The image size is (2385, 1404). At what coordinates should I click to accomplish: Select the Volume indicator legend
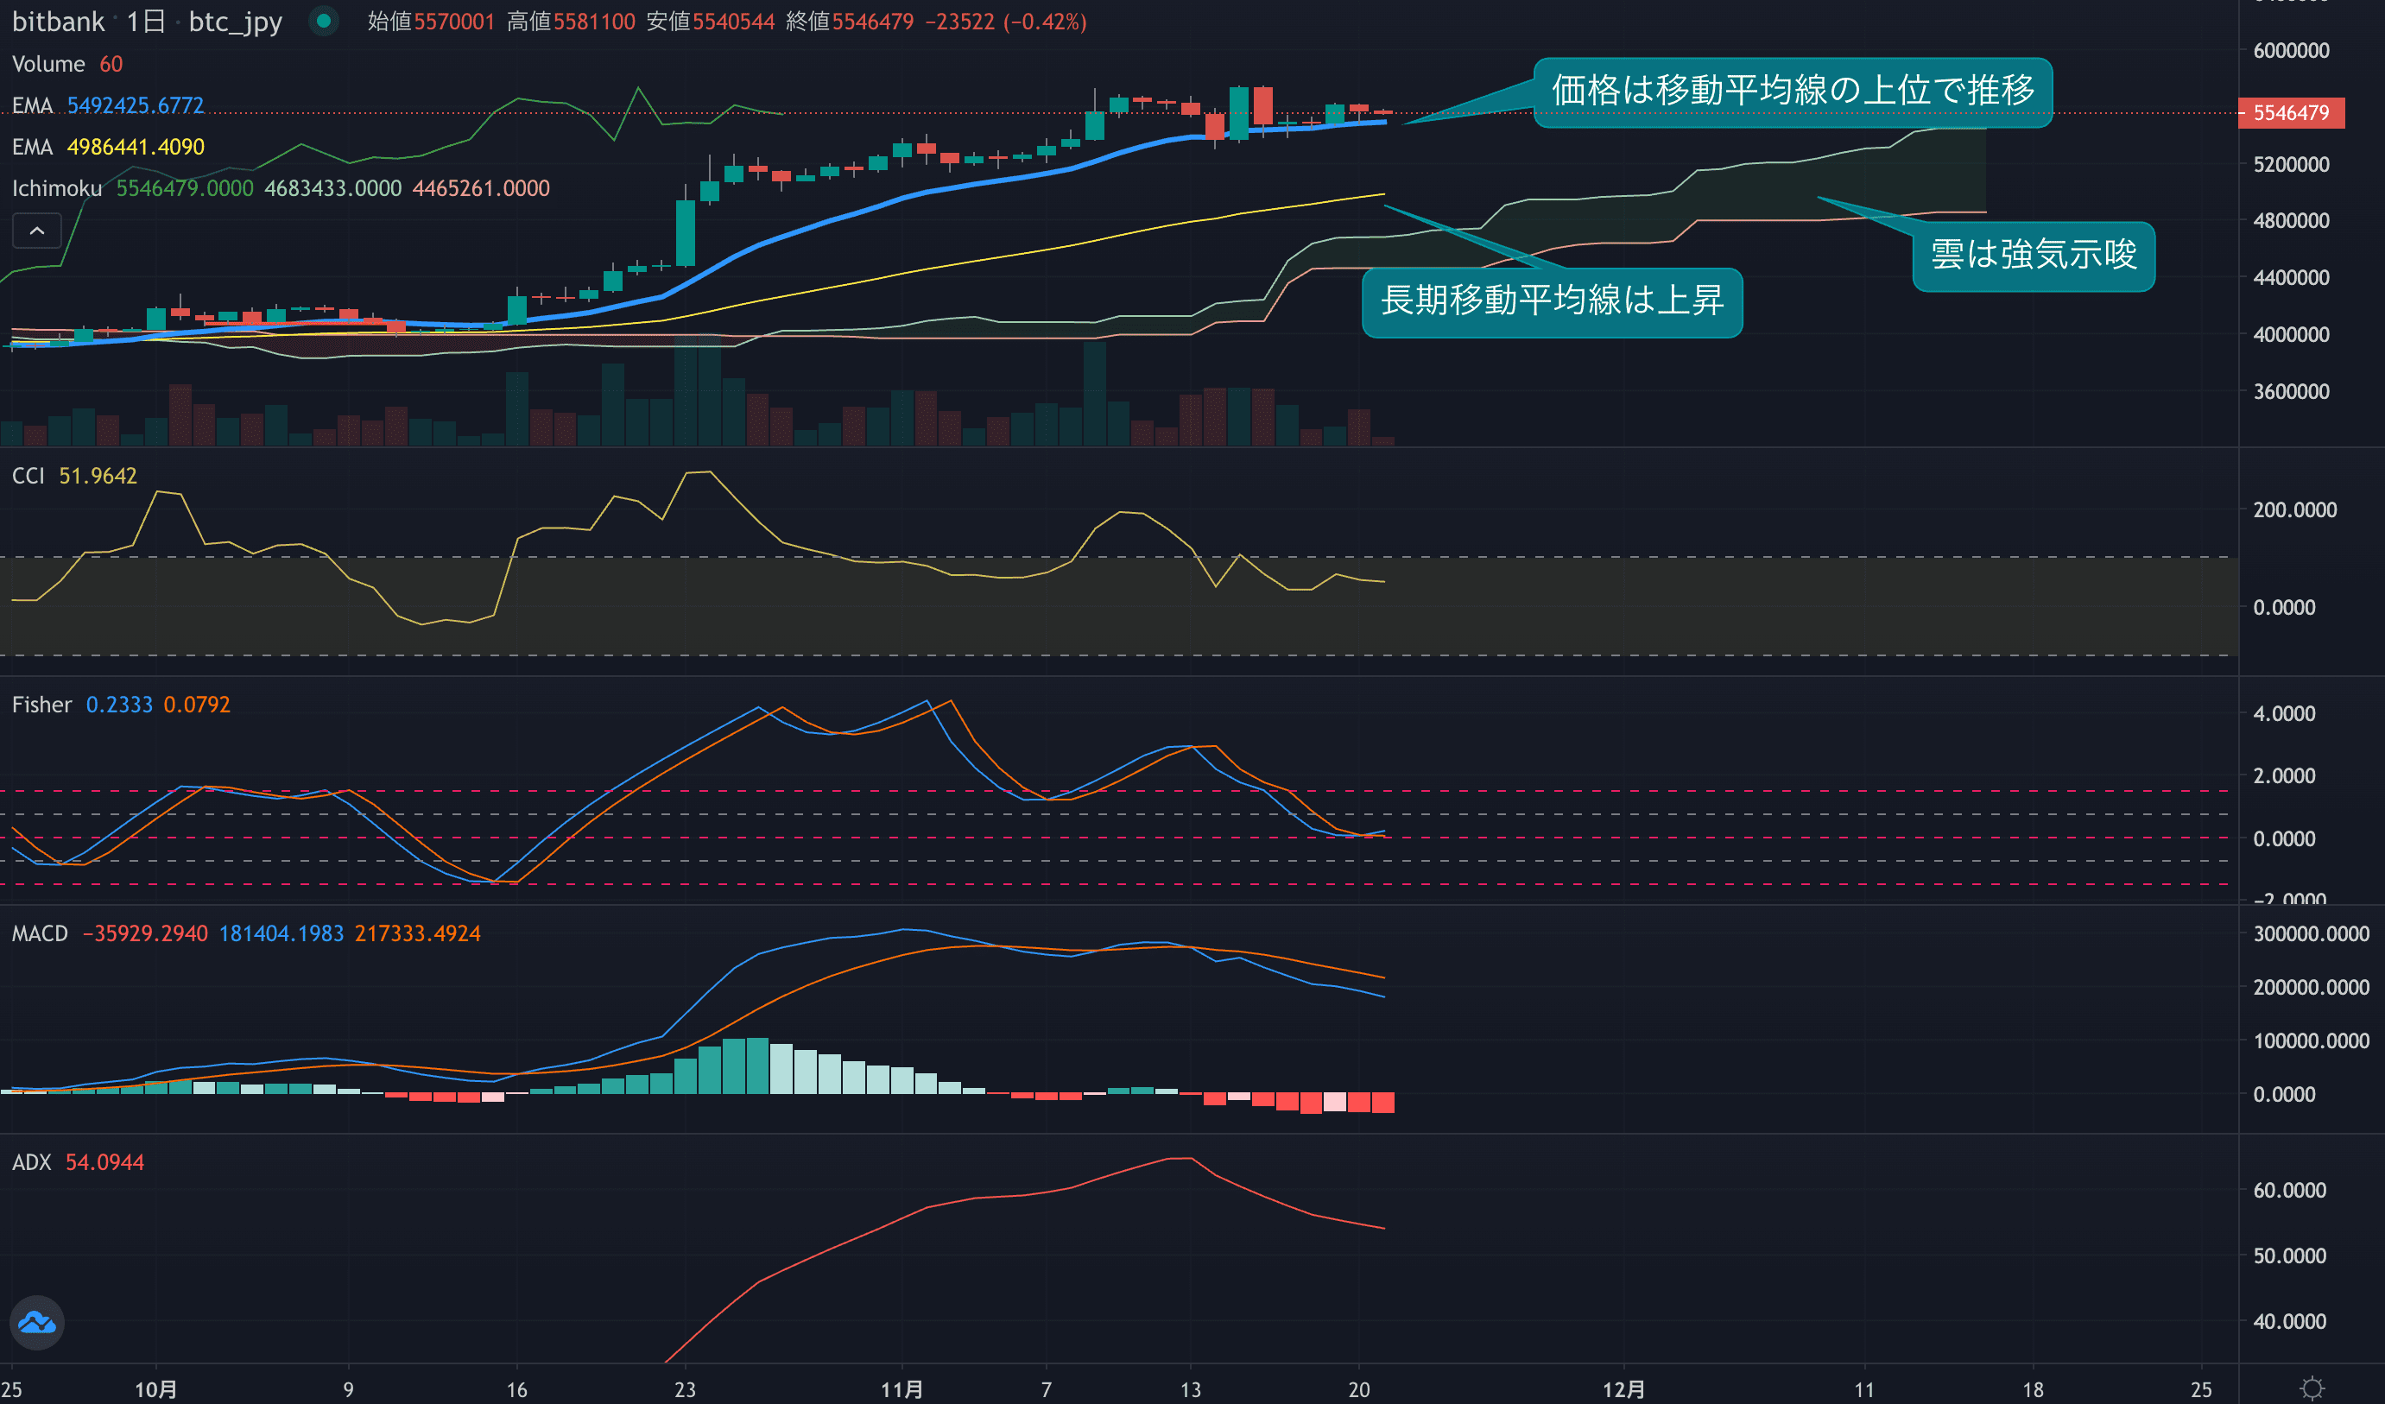pyautogui.click(x=48, y=65)
